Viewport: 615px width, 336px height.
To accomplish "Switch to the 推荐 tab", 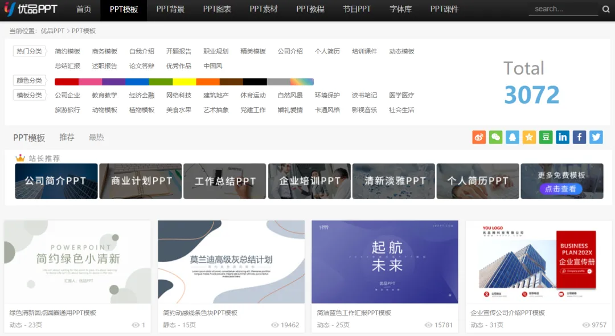I will point(67,137).
